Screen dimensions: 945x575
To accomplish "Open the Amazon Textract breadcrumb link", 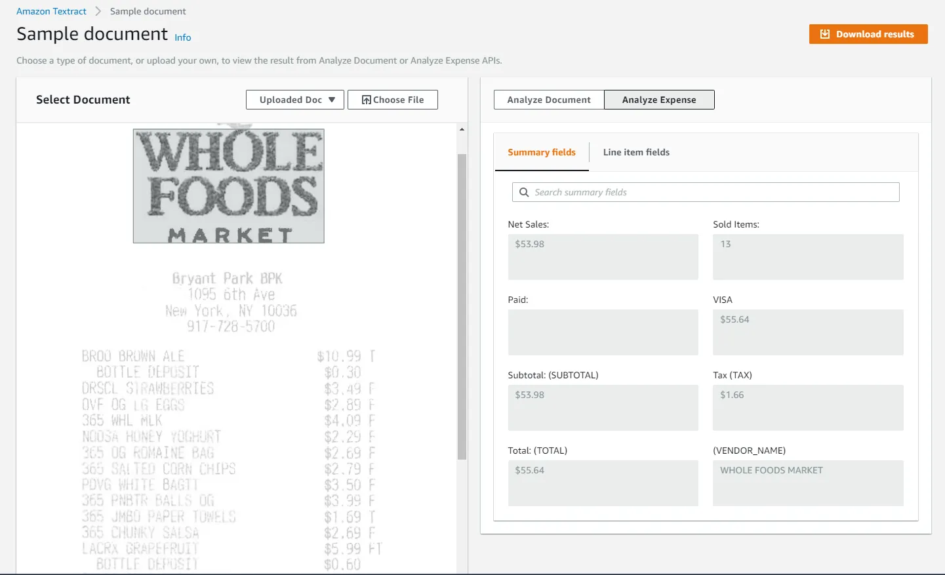I will click(x=51, y=11).
